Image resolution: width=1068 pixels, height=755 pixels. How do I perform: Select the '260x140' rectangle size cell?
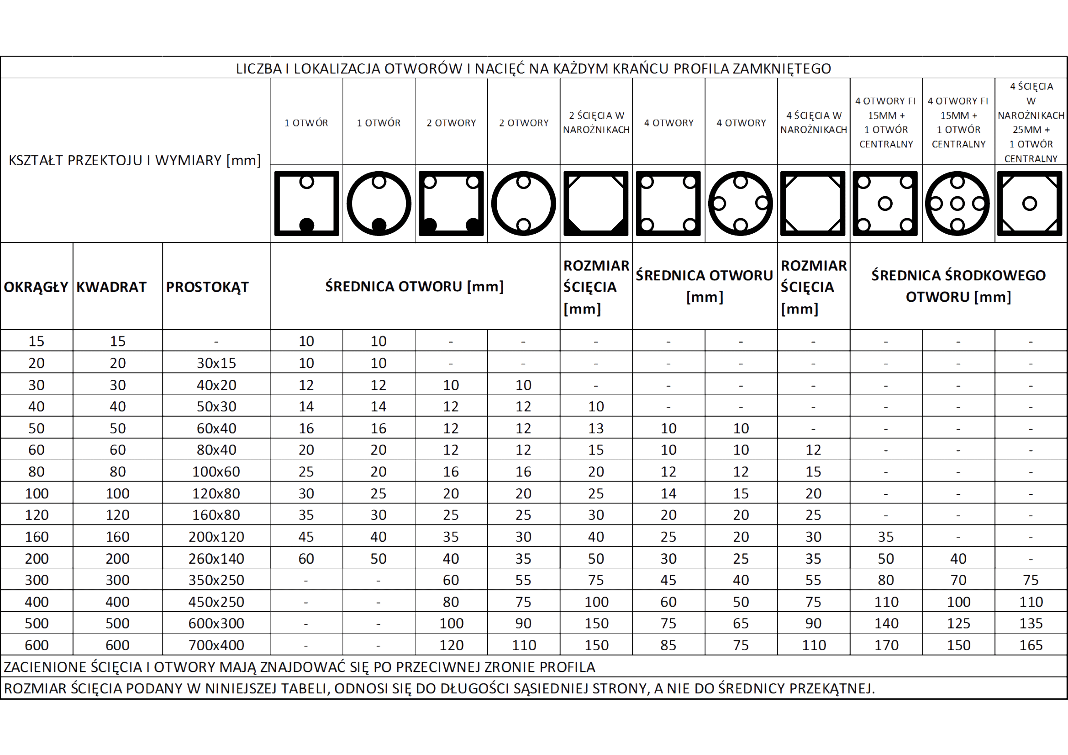coord(216,558)
